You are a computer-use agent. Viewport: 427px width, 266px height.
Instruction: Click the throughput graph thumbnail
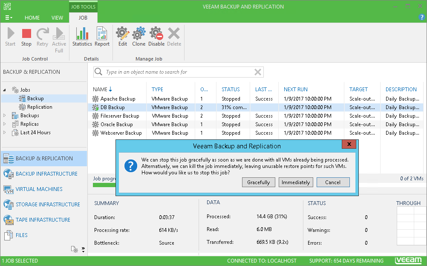pos(412,226)
